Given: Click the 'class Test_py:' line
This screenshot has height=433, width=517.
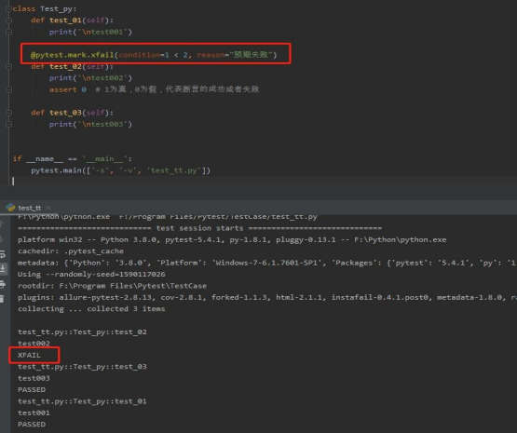Looking at the screenshot, I should click(45, 9).
